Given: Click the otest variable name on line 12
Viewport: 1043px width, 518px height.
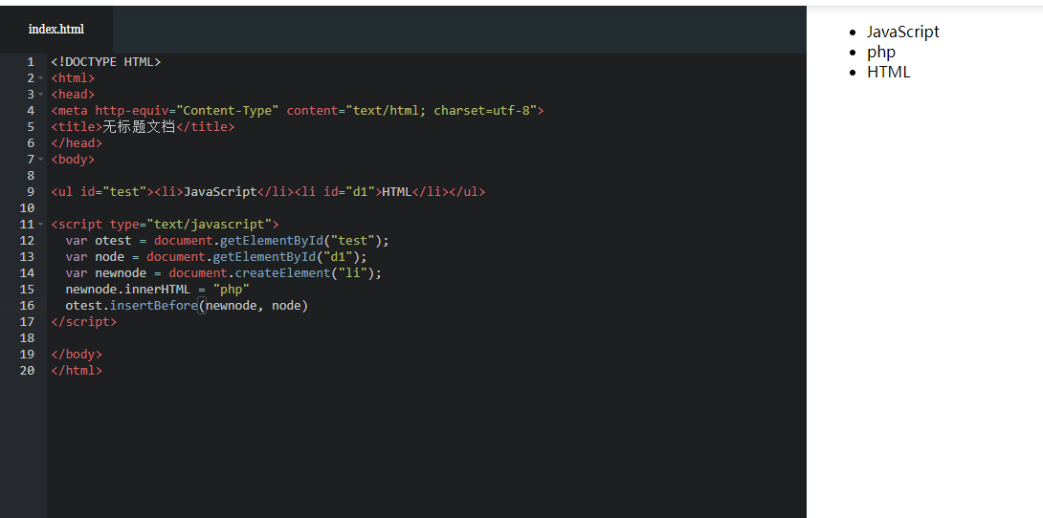Looking at the screenshot, I should 113,241.
